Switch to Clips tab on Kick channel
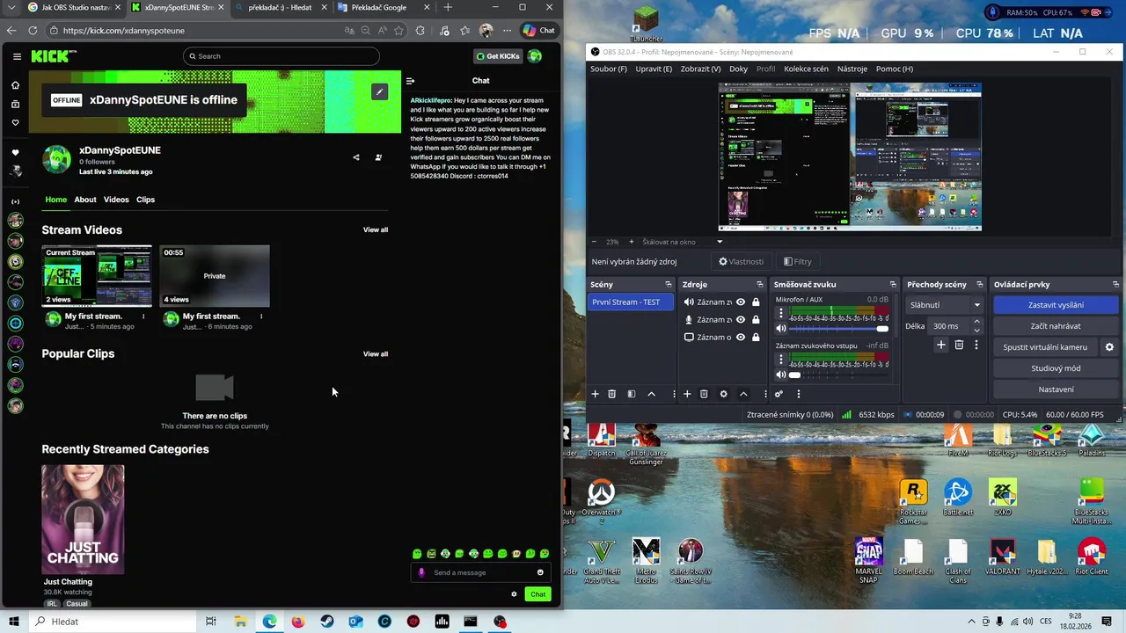Viewport: 1126px width, 633px height. (x=145, y=200)
